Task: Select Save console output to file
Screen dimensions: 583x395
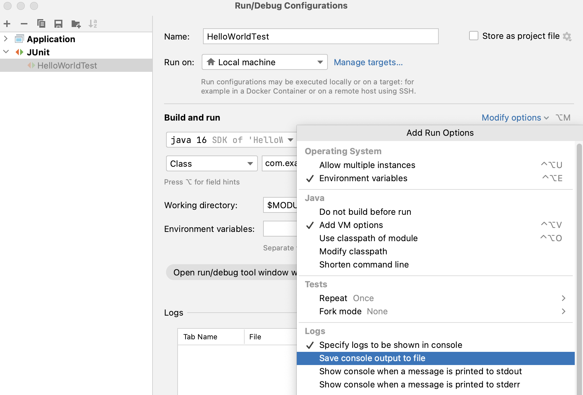Action: tap(372, 358)
